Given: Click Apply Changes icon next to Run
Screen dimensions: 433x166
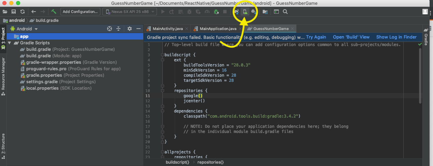Looking at the screenshot, I should [x=171, y=12].
